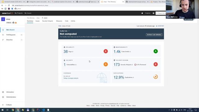199x112 pixels.
Task: Click the info icon beside Security Hotspots
Action: (x=132, y=65)
